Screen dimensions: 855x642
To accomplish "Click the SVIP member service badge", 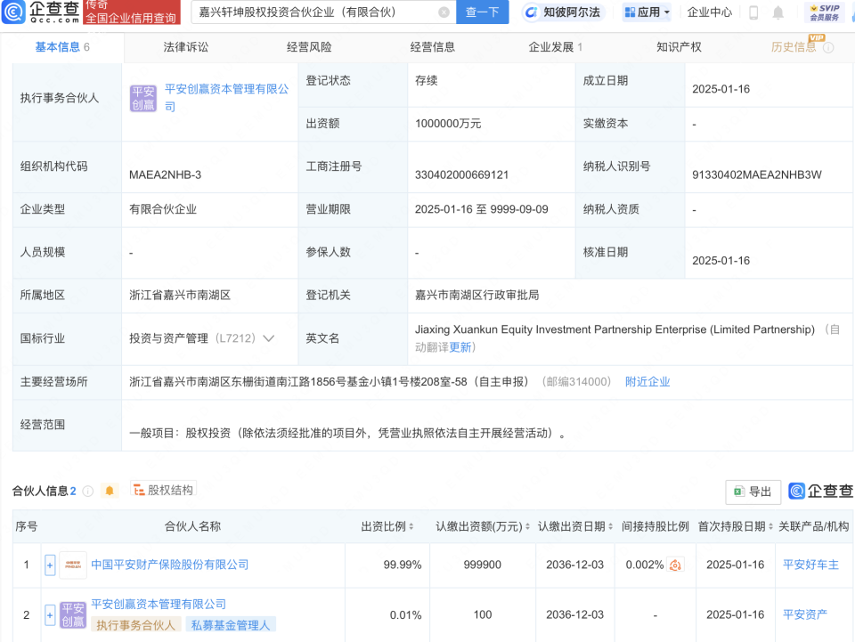I will [x=822, y=12].
